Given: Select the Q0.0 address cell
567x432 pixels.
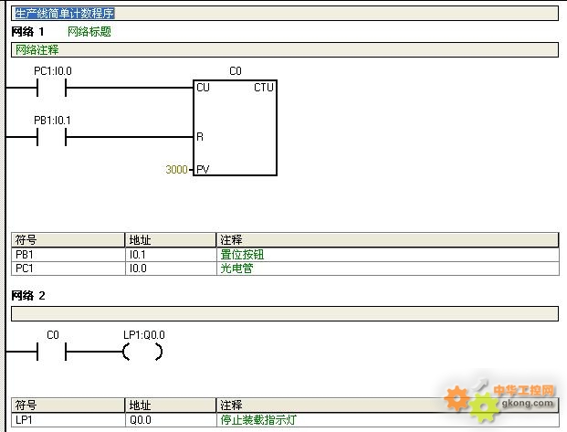Looking at the screenshot, I should (x=171, y=420).
